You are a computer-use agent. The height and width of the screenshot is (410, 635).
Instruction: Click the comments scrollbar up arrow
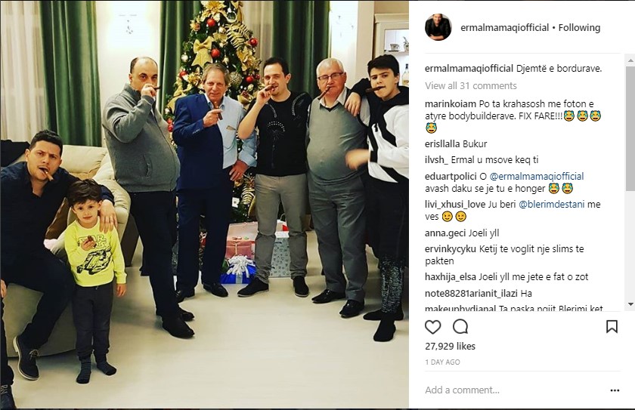[630, 61]
